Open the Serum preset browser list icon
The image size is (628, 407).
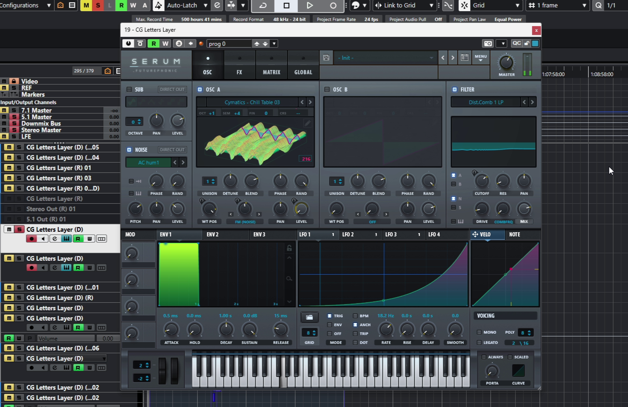pyautogui.click(x=464, y=58)
